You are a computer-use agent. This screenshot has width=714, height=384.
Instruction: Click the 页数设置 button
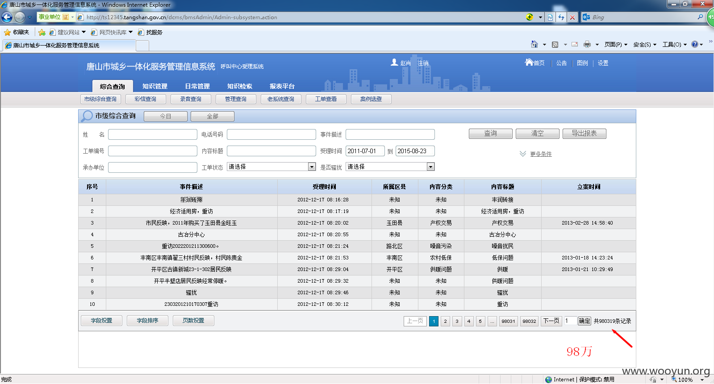tap(194, 321)
